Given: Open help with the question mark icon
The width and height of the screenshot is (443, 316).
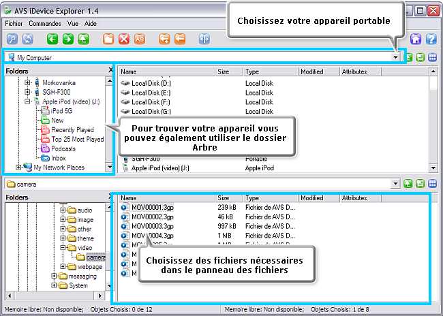Looking at the screenshot, I should [x=431, y=39].
